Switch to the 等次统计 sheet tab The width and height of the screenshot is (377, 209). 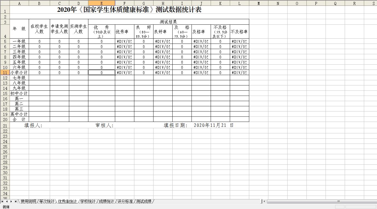pyautogui.click(x=47, y=201)
